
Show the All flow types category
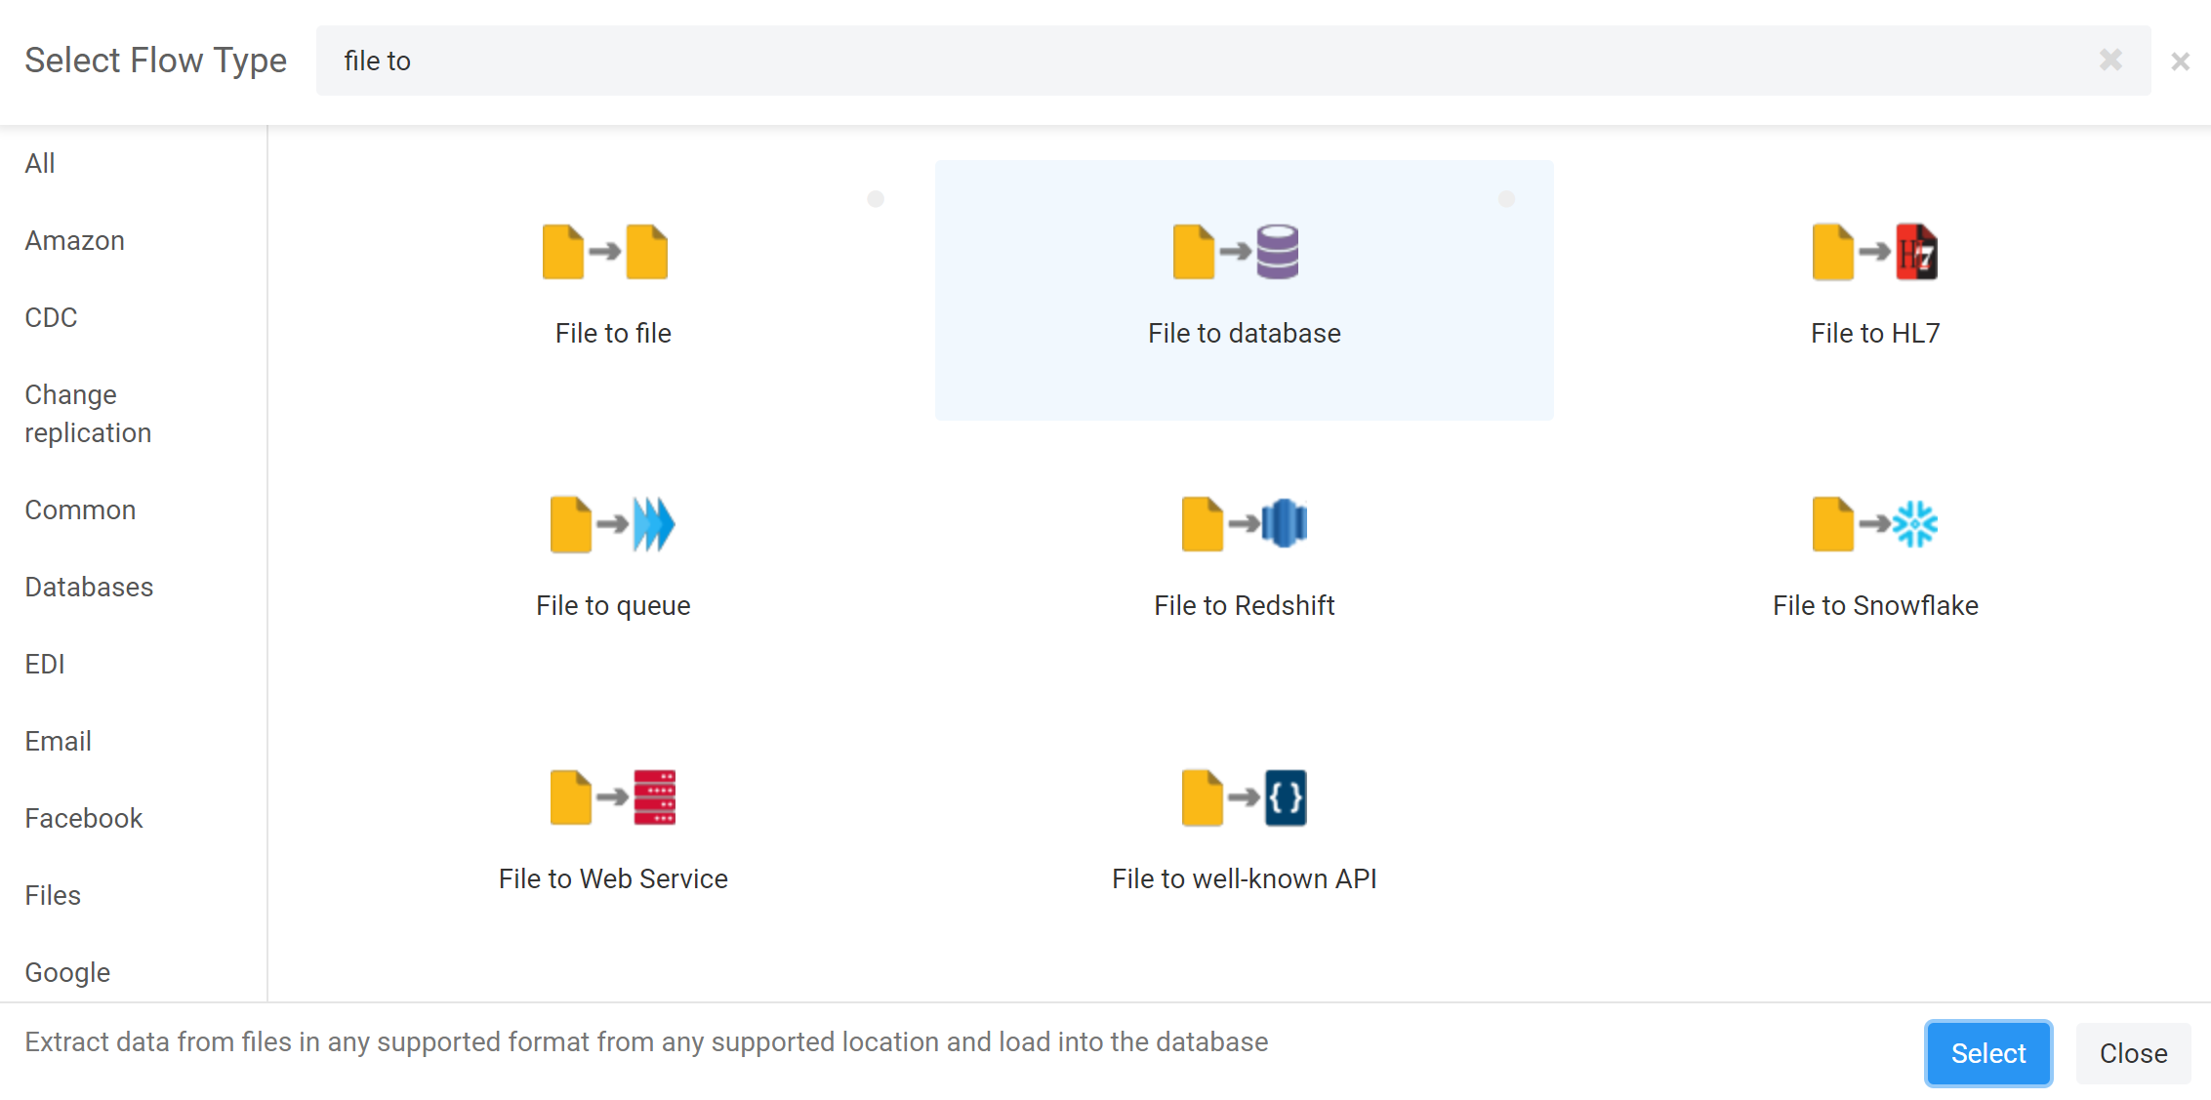pyautogui.click(x=40, y=163)
